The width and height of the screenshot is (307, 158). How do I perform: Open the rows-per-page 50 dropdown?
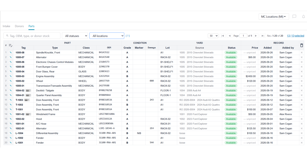coord(213,36)
